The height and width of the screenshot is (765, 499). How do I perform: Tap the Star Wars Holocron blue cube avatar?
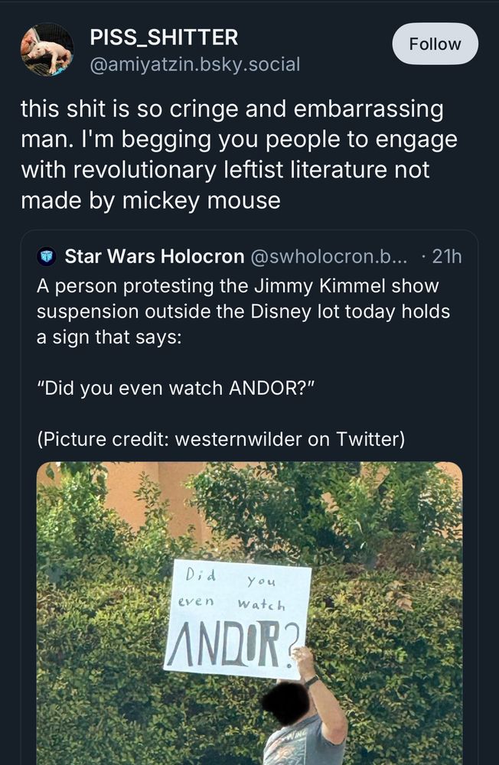pos(47,256)
